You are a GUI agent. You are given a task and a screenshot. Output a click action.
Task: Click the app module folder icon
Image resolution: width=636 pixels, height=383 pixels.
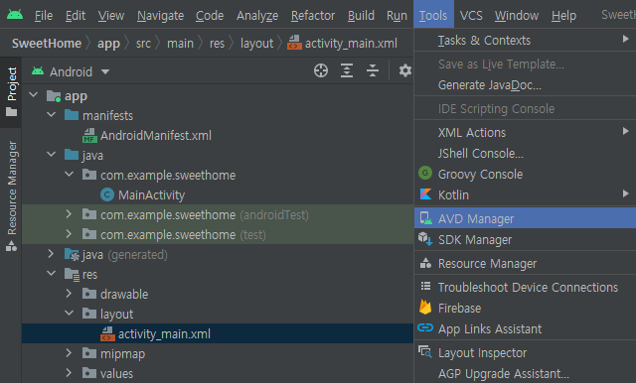pos(54,96)
